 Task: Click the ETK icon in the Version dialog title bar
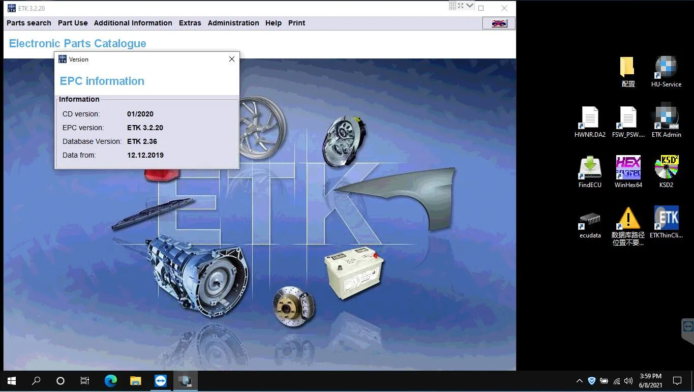[x=63, y=59]
